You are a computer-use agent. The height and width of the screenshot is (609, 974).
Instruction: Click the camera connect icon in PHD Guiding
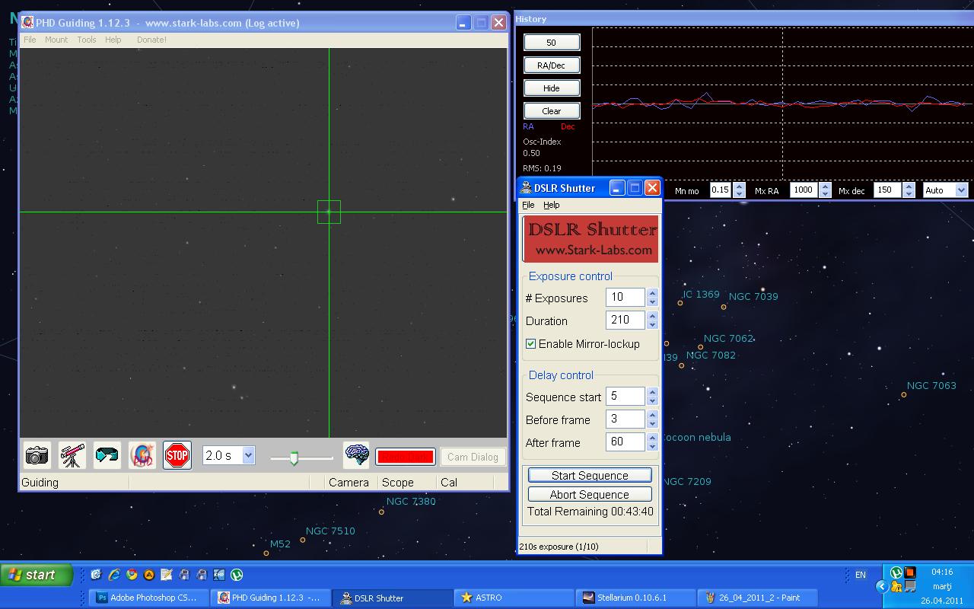(x=37, y=456)
